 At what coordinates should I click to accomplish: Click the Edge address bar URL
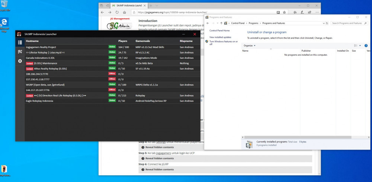pyautogui.click(x=172, y=12)
